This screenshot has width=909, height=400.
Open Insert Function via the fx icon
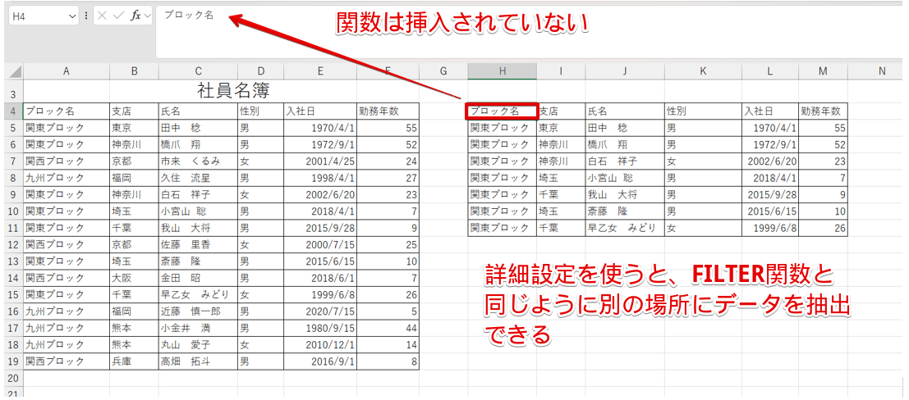tap(135, 16)
